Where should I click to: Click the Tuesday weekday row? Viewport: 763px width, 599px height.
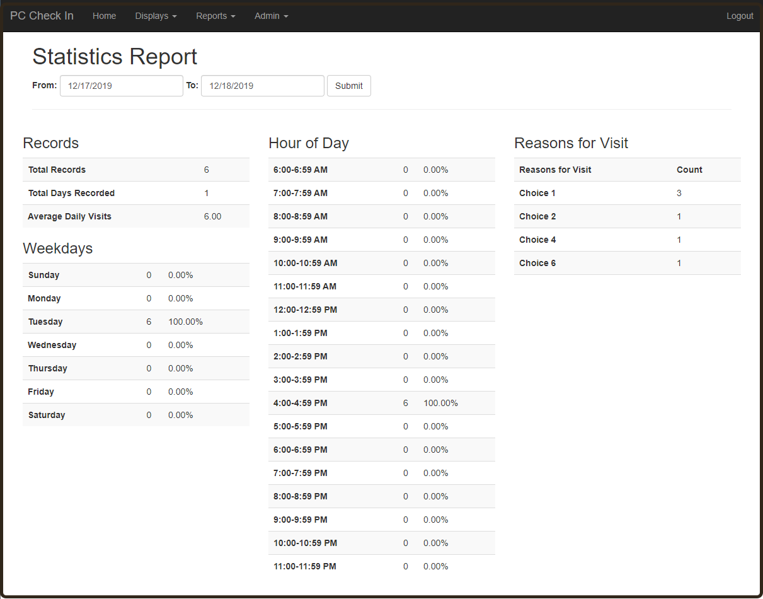tap(135, 322)
